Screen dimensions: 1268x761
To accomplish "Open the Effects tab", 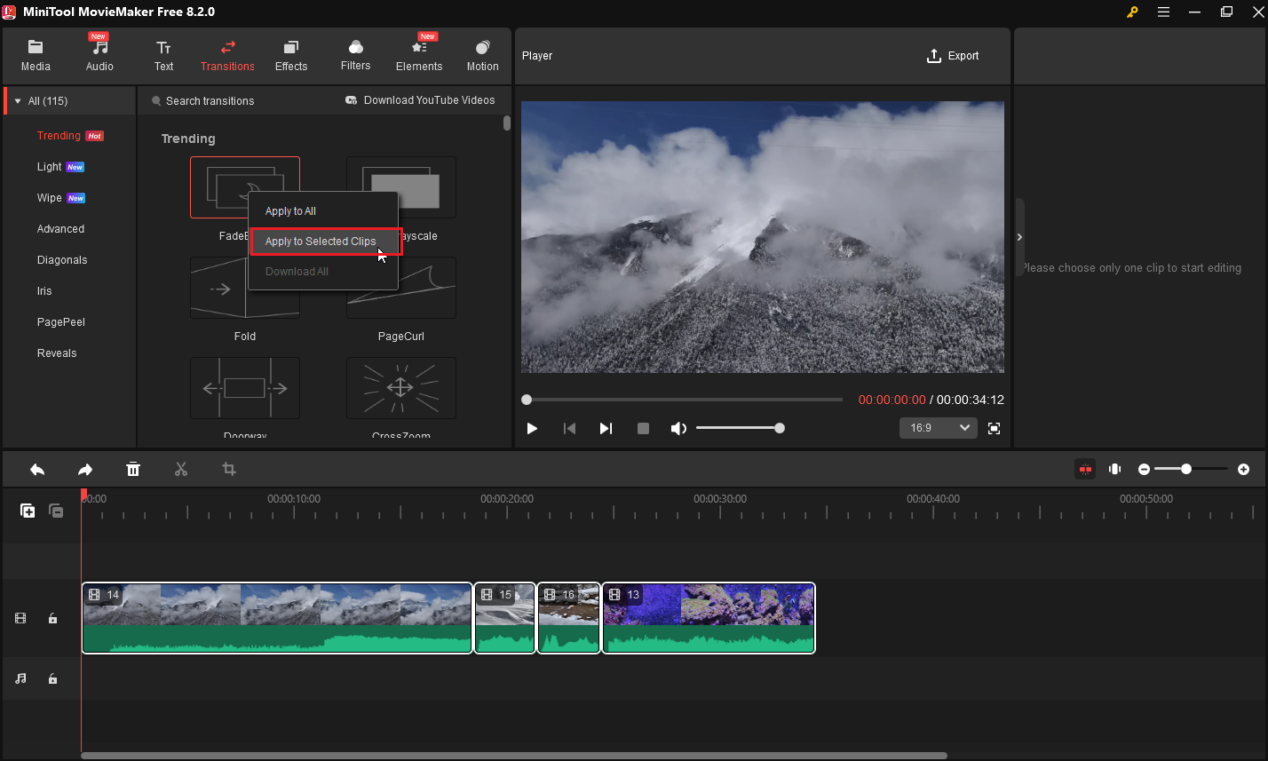I will point(291,56).
